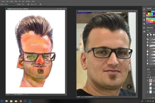Switch to the Brush Presets tab
This screenshot has width=155, height=103.
tap(150, 28)
